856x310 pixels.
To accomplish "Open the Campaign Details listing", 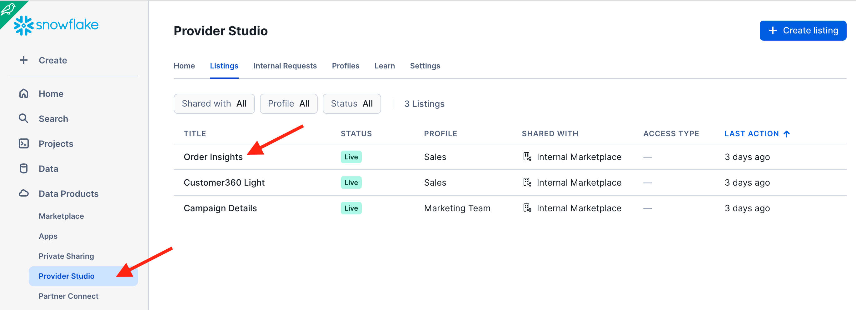I will [220, 208].
